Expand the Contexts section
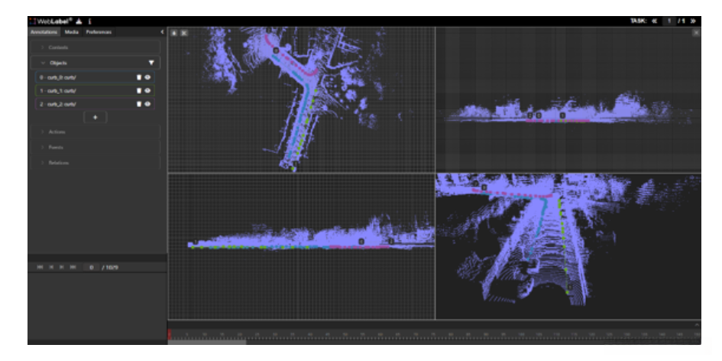 click(96, 47)
